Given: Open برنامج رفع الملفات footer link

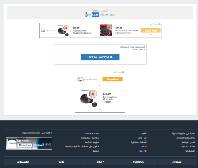Looking at the screenshot, I should tap(186, 138).
